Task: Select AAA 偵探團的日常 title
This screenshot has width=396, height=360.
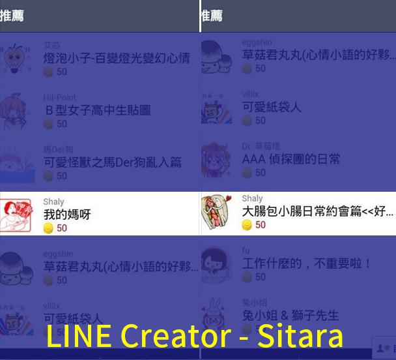Action: coord(291,159)
